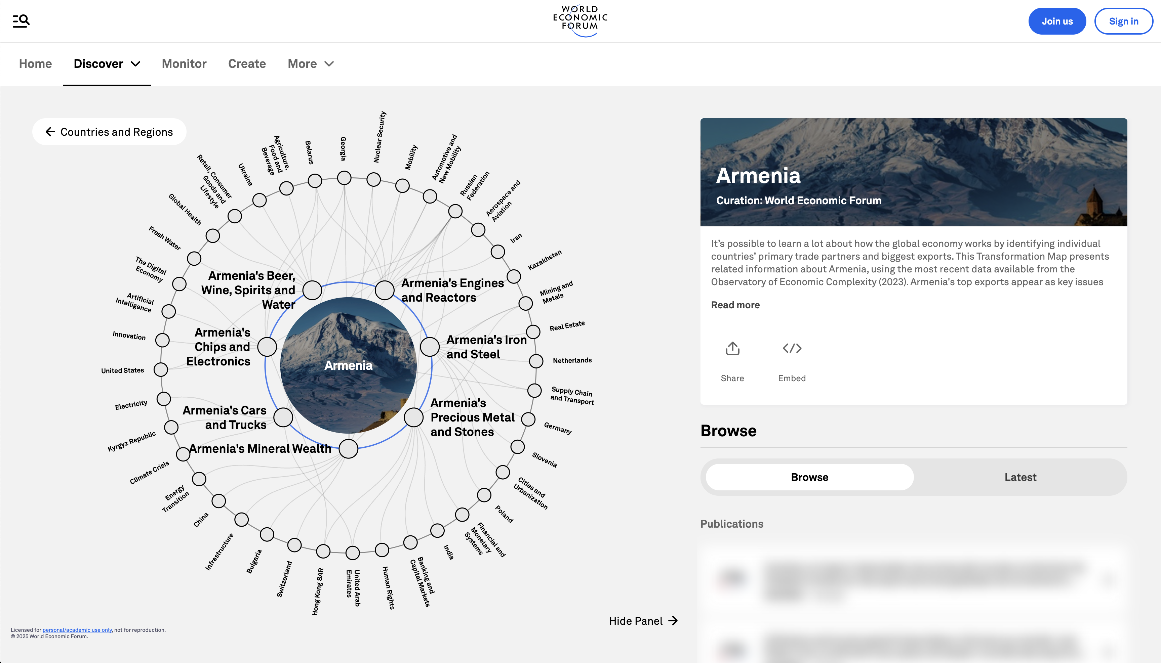
Task: Select Armenia's Chips and Electronics node
Action: tap(267, 347)
